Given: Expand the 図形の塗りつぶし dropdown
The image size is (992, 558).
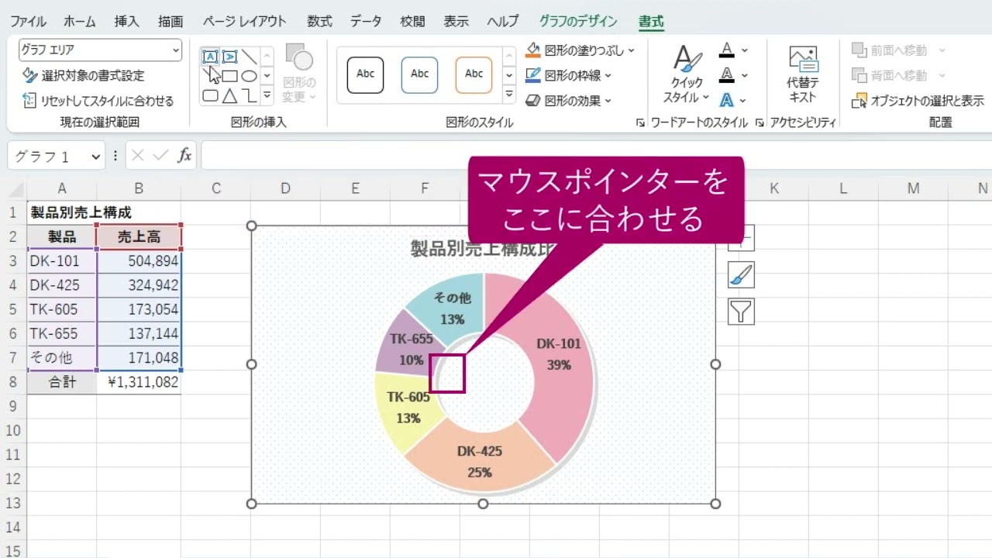Looking at the screenshot, I should pyautogui.click(x=631, y=50).
